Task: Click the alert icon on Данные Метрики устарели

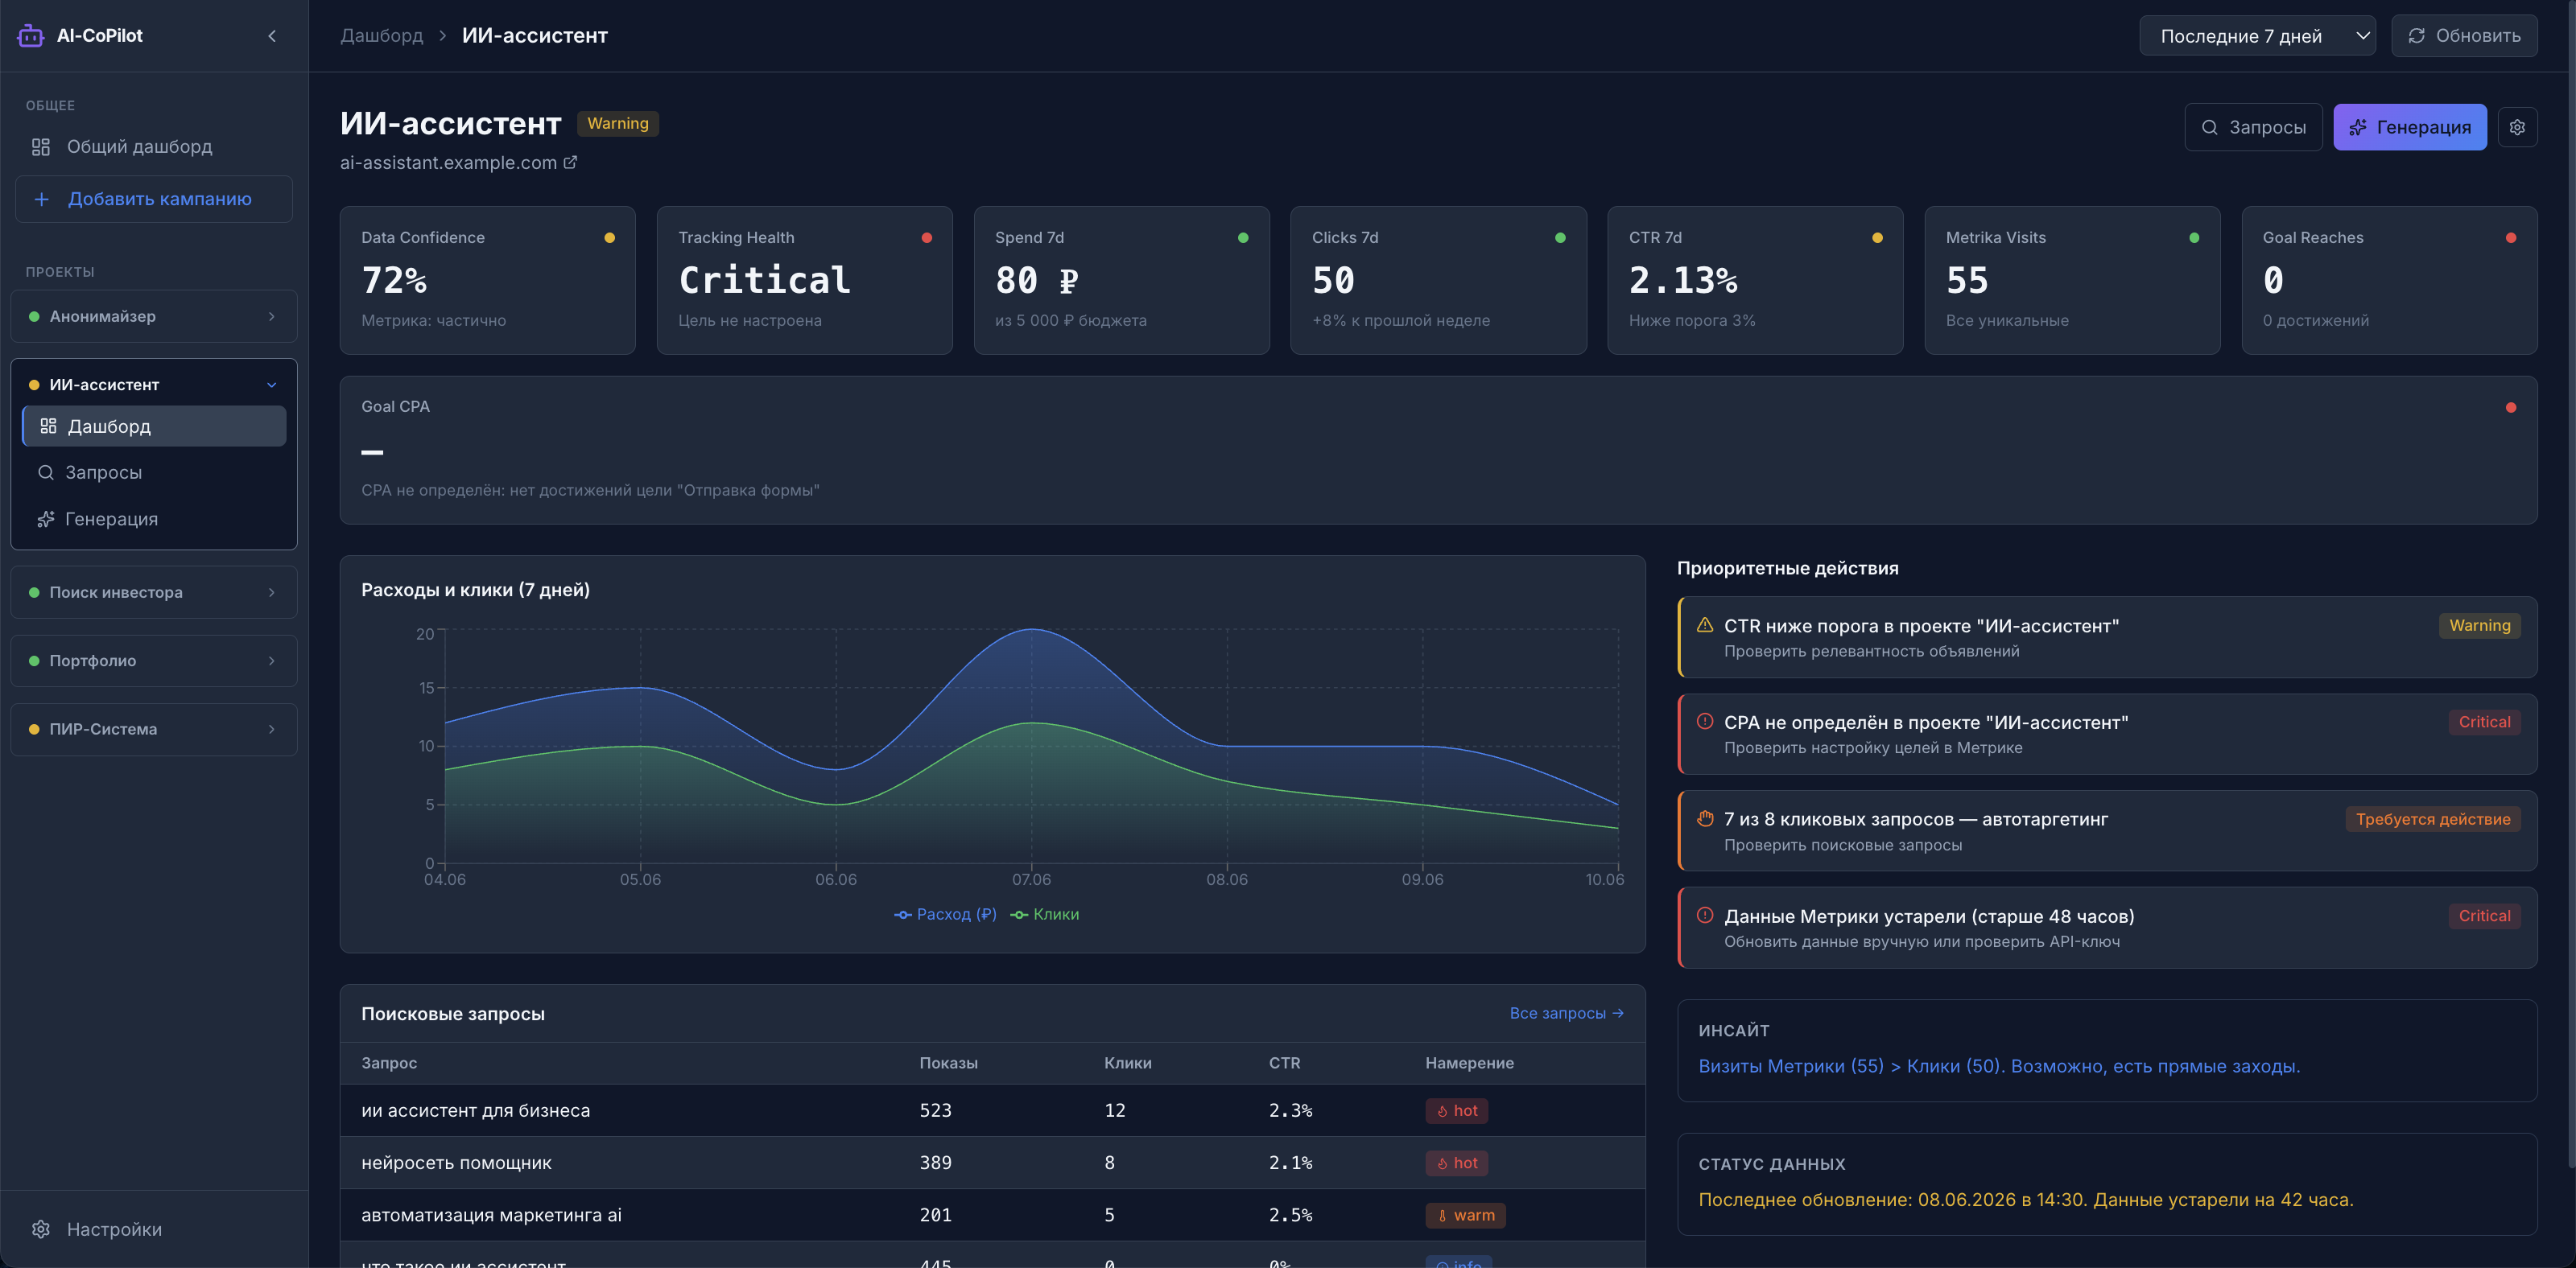Action: pos(1705,916)
